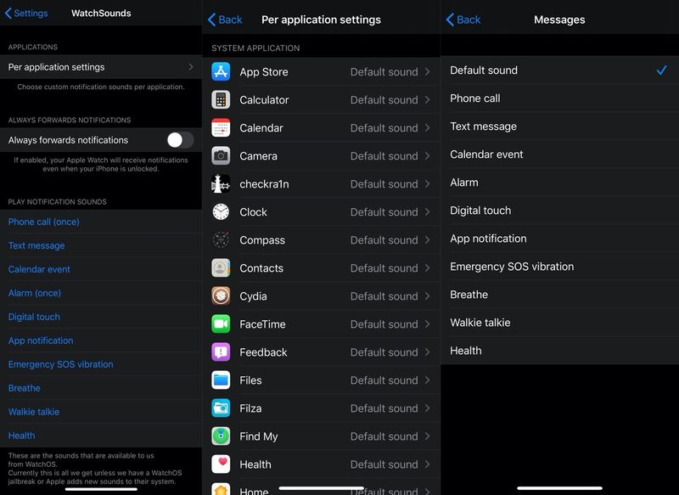Play Alarm (once) sound

(34, 293)
